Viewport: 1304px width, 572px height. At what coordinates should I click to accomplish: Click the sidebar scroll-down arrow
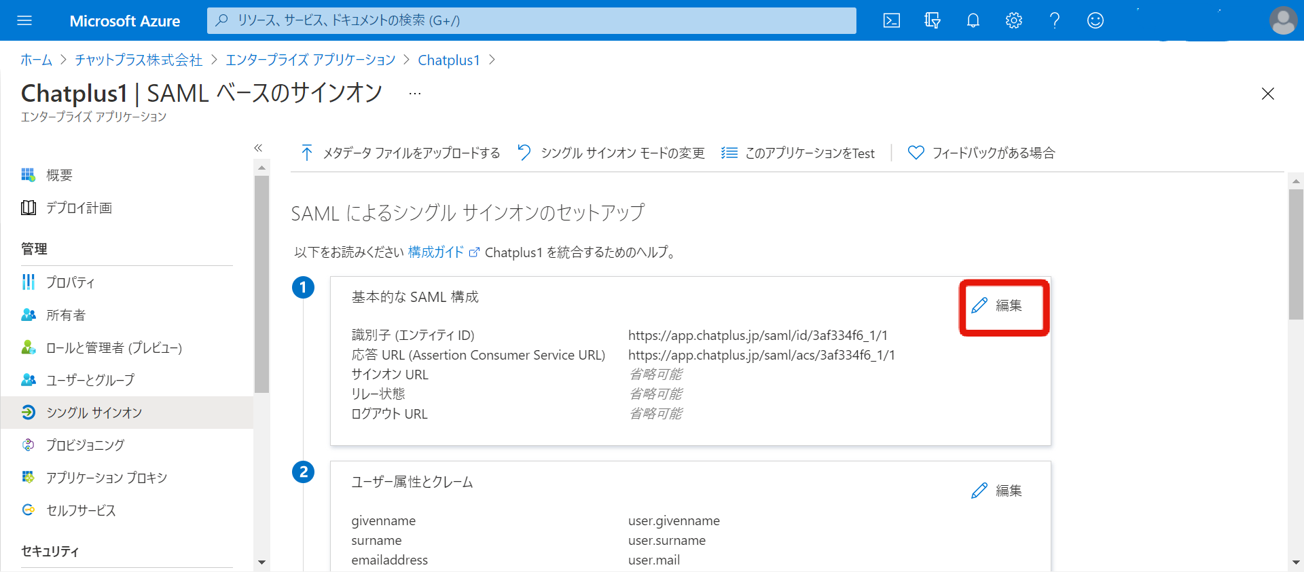(x=262, y=563)
